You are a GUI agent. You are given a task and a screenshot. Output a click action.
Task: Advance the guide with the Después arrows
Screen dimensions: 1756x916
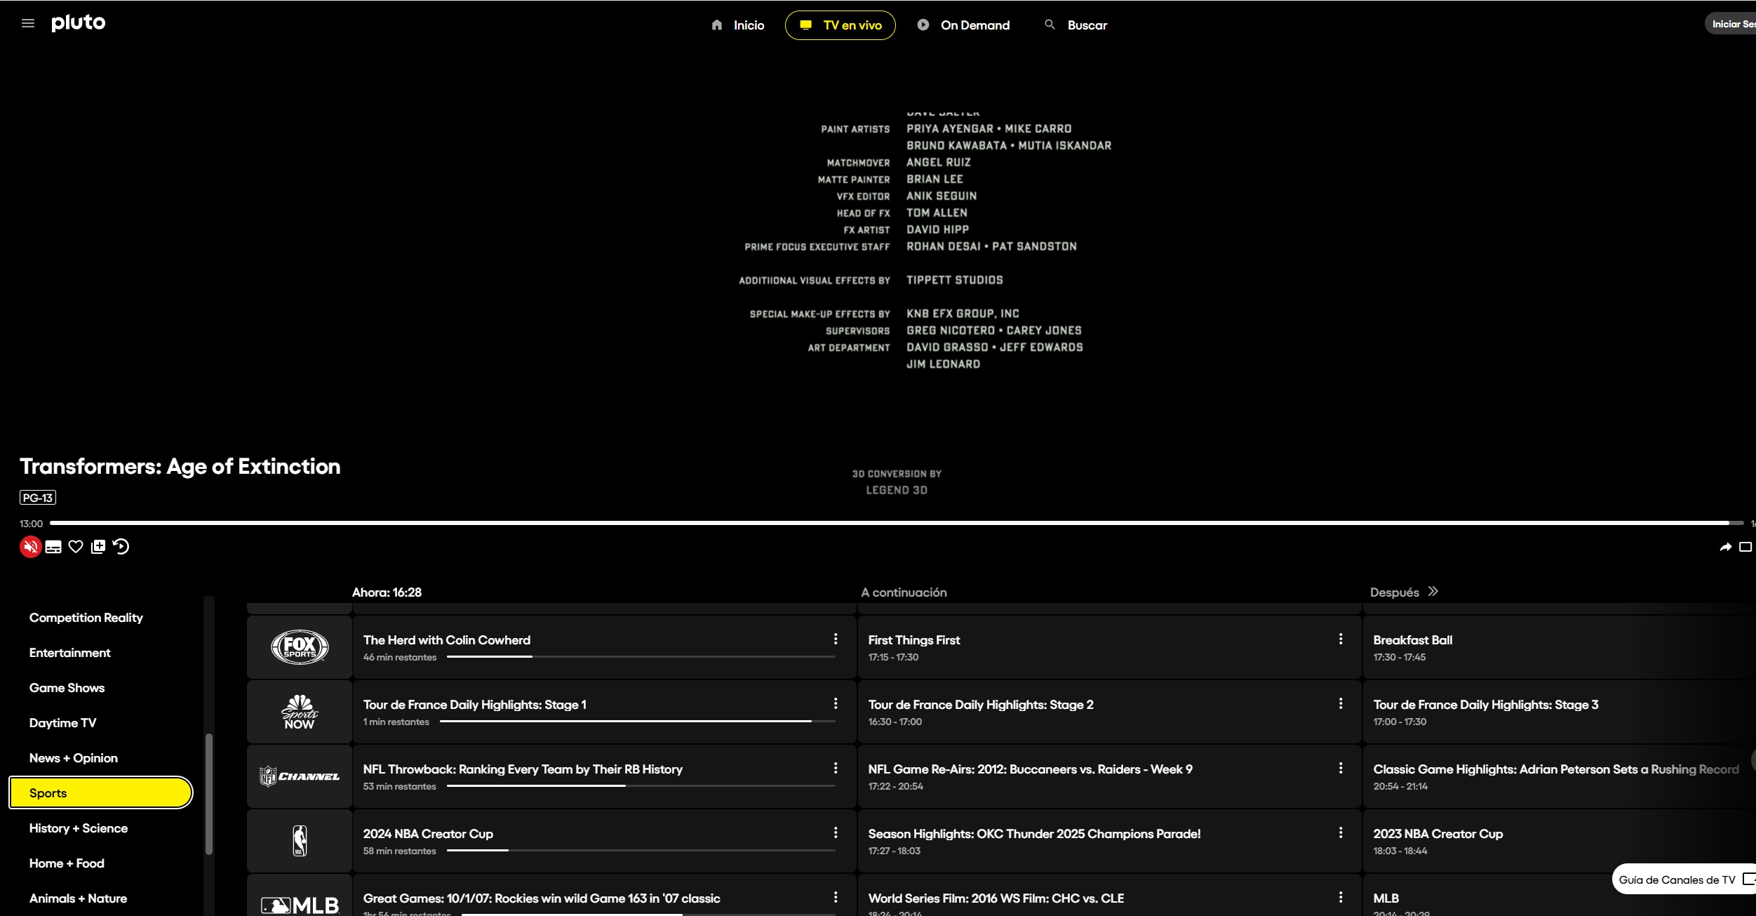(1433, 592)
